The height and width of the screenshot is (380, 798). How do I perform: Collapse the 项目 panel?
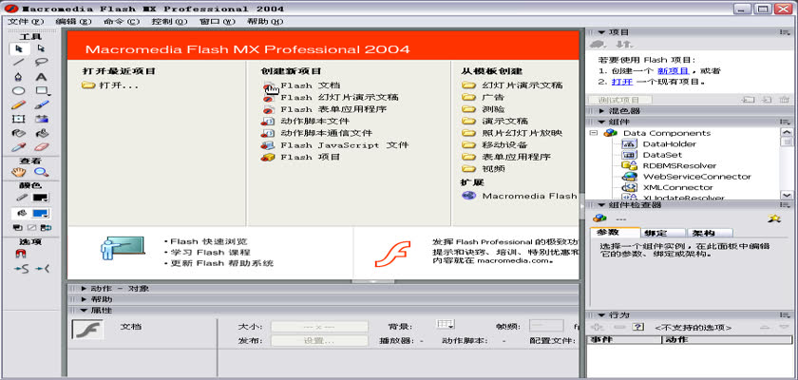601,32
